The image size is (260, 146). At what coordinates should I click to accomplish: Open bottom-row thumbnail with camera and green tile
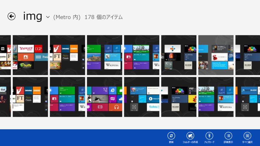68,97
